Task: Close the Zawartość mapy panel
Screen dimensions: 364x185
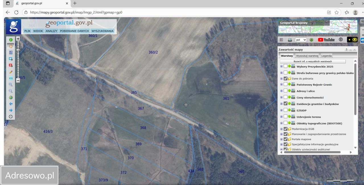Action: (355, 50)
